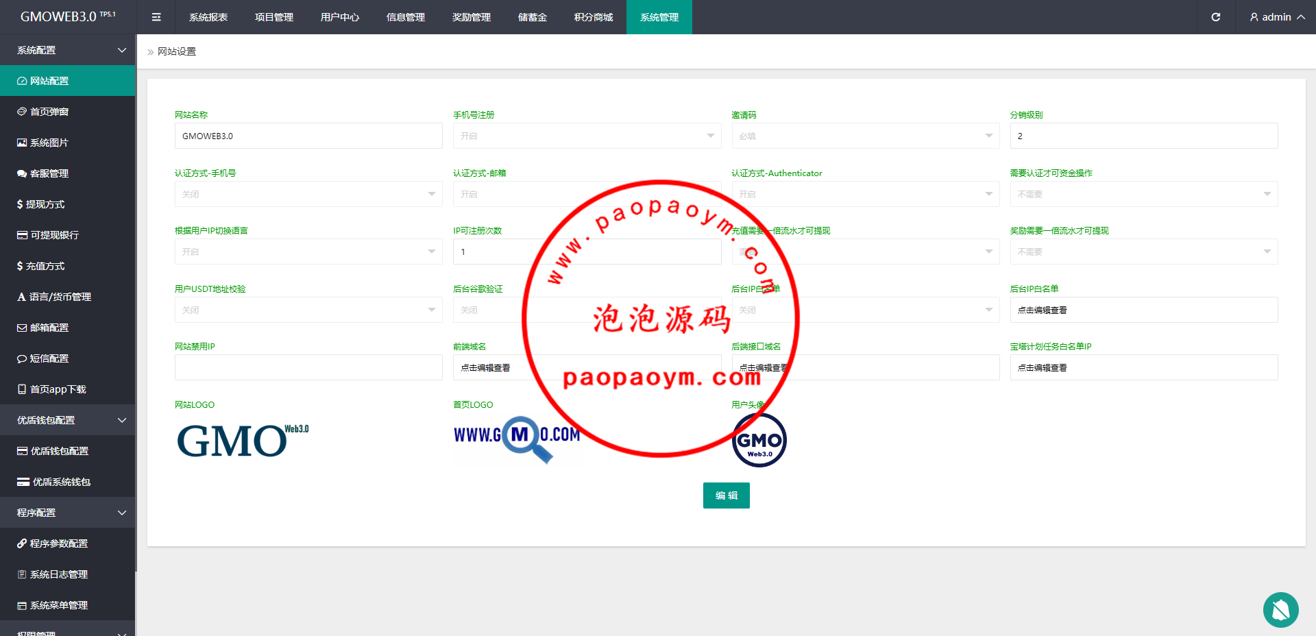Click the refresh icon in top bar
Screen dimensions: 1316x636
tap(1215, 17)
